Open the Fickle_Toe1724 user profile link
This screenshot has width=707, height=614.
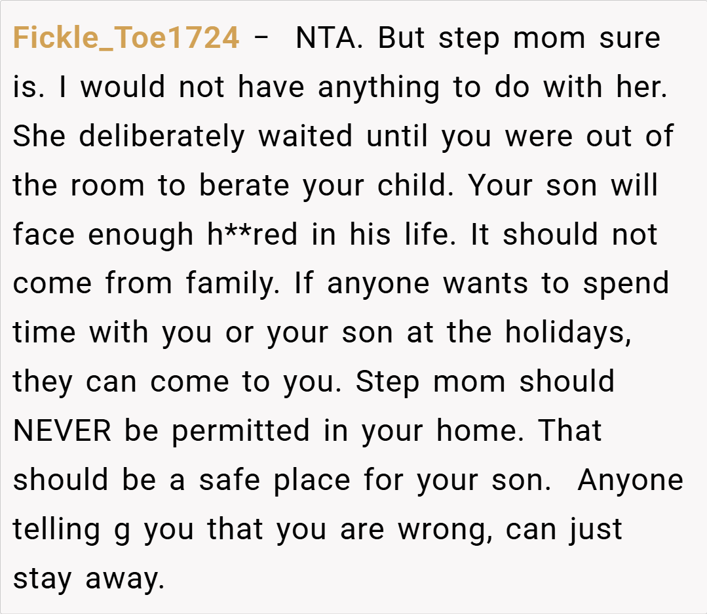[x=126, y=39]
